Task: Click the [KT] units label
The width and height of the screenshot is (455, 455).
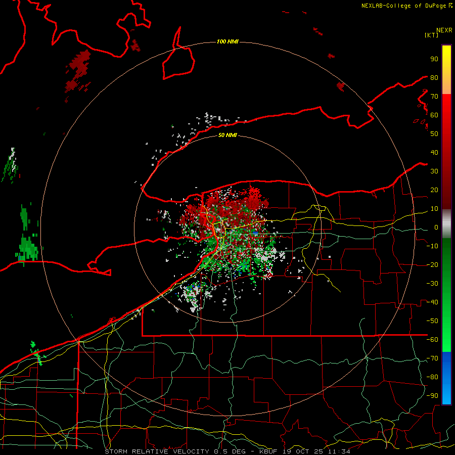Action: coord(432,35)
